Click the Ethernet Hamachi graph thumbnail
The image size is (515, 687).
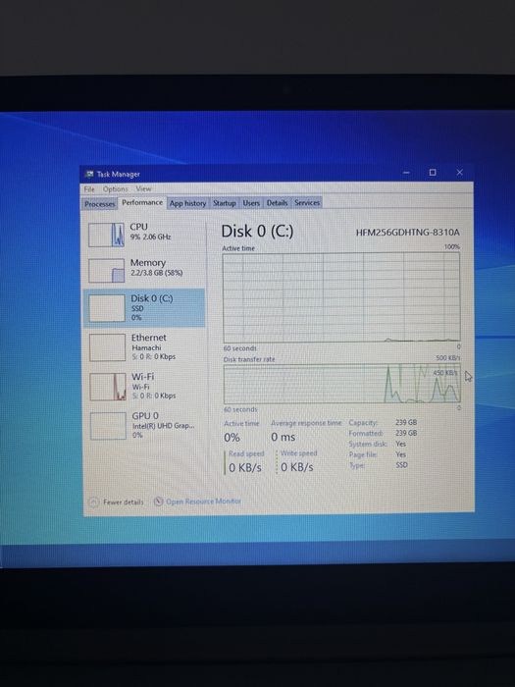pyautogui.click(x=108, y=347)
